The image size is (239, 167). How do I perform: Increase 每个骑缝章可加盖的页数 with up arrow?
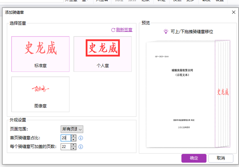(x=73, y=145)
